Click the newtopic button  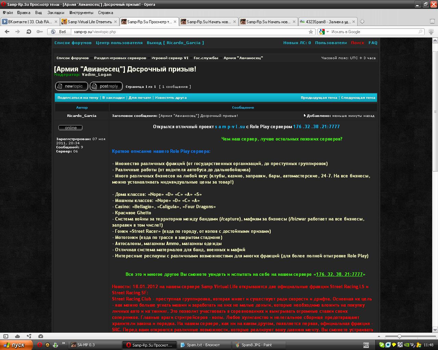[x=72, y=86]
